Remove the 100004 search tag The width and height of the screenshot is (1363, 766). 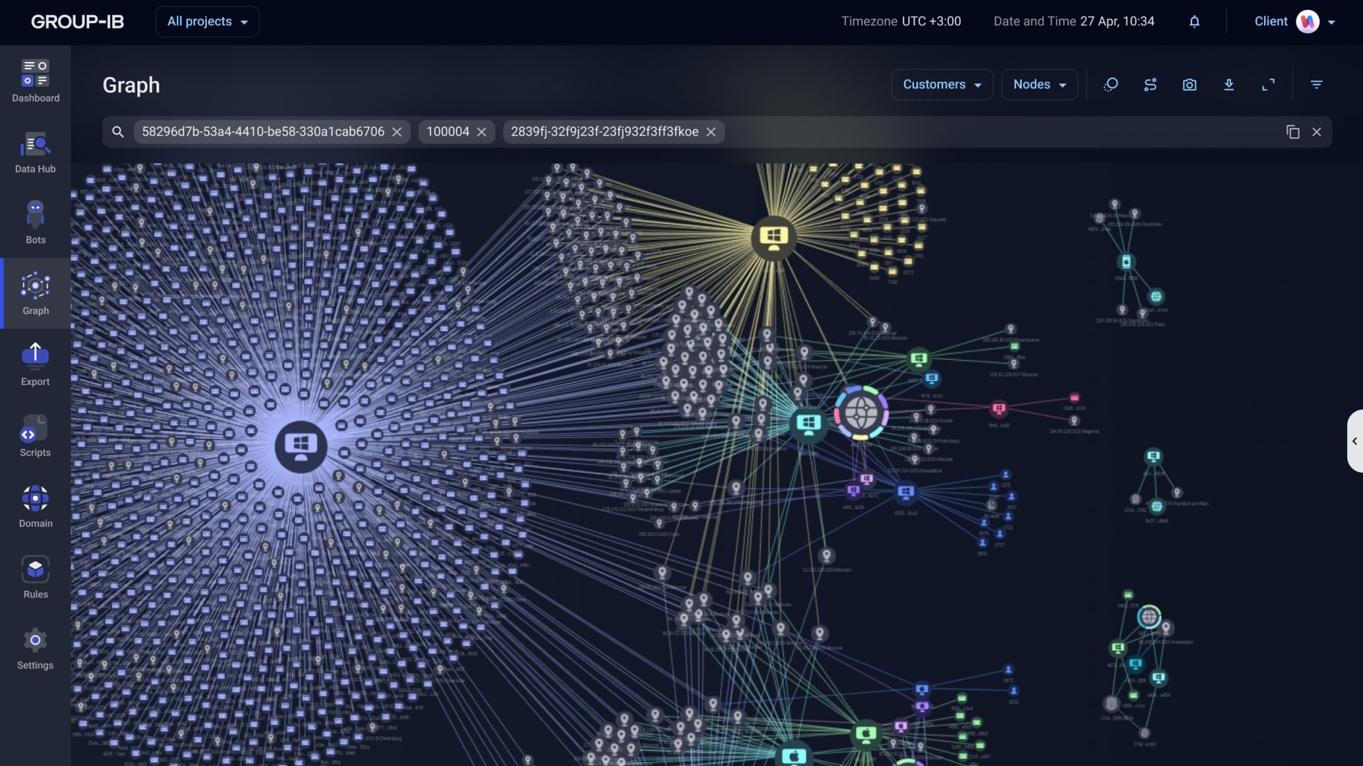coord(481,132)
